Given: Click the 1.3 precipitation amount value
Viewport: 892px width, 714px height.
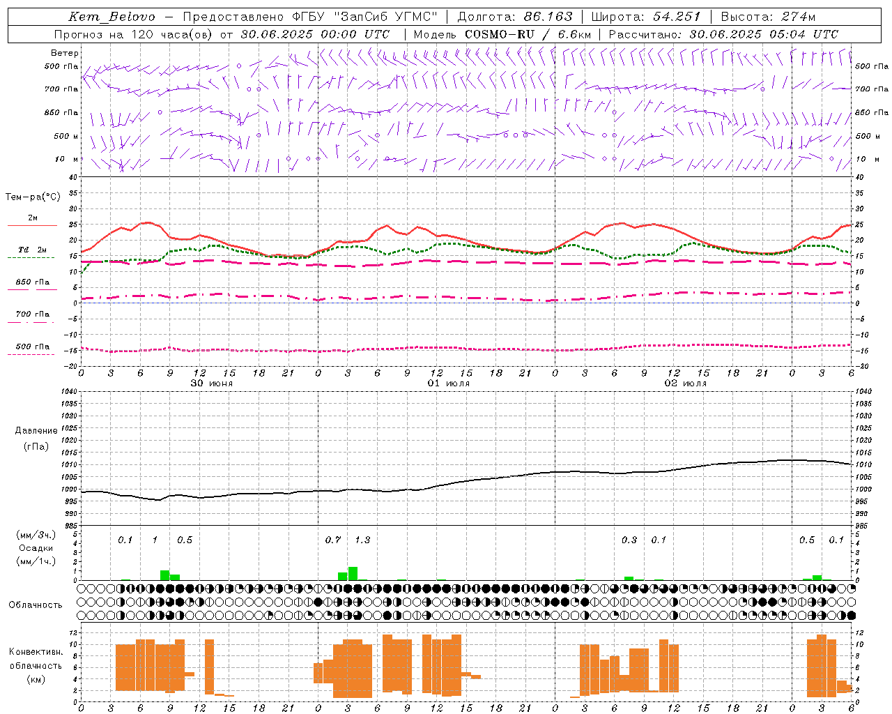Looking at the screenshot, I should pyautogui.click(x=362, y=540).
